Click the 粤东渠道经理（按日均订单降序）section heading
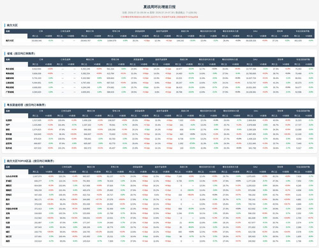This screenshot has height=248, width=319. coord(26,105)
